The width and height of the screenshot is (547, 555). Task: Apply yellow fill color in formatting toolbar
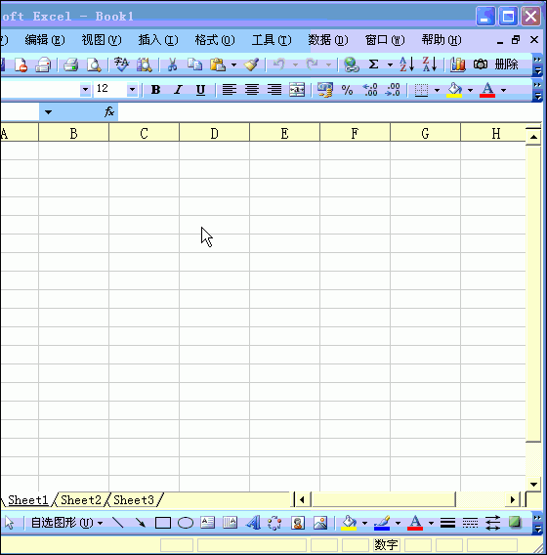coord(454,90)
